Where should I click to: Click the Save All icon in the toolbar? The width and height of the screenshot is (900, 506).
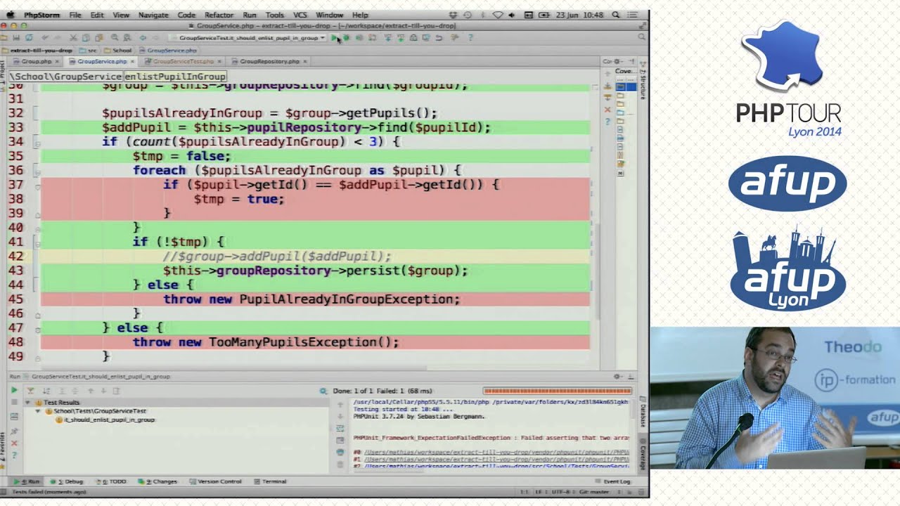point(16,38)
